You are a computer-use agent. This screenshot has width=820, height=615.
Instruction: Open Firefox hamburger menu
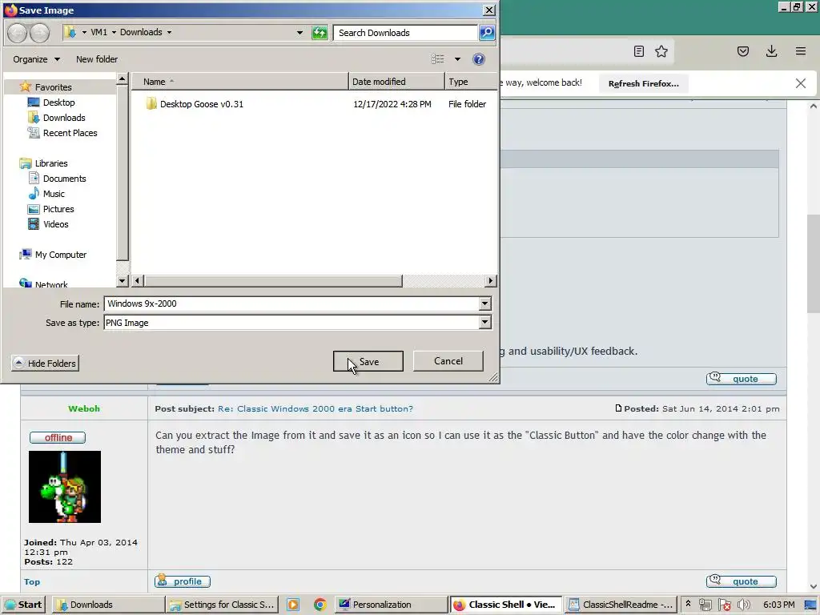(x=801, y=51)
